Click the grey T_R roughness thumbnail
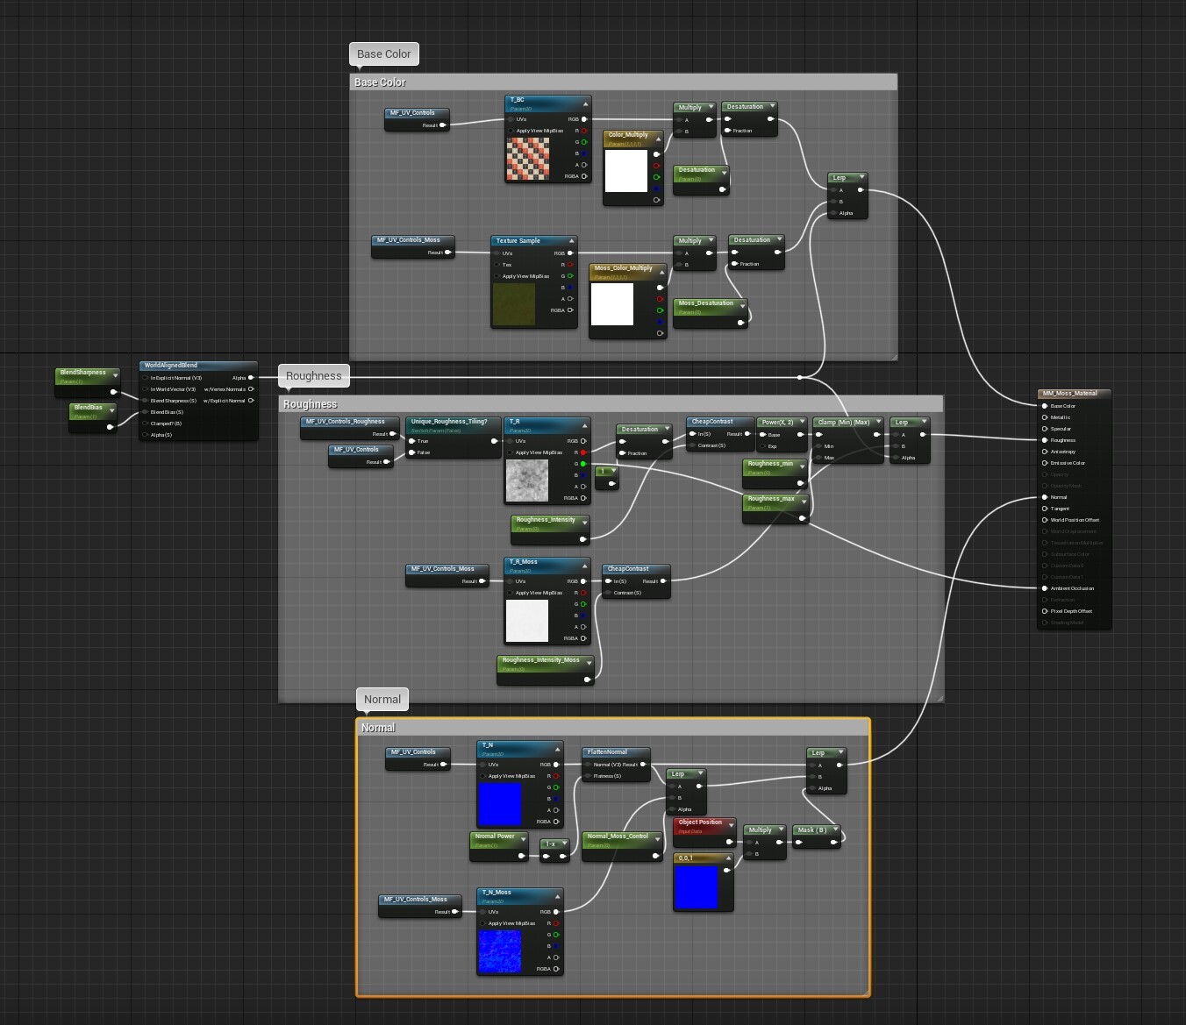This screenshot has height=1025, width=1186. (527, 480)
